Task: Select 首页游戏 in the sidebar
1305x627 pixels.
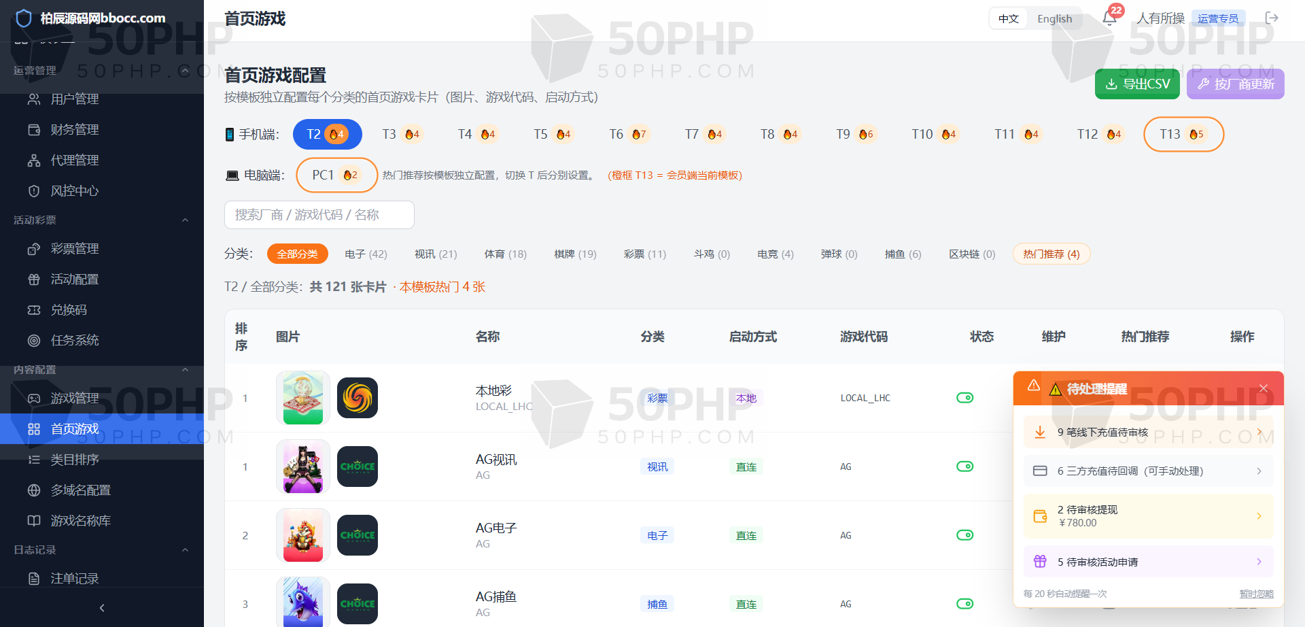Action: (102, 428)
